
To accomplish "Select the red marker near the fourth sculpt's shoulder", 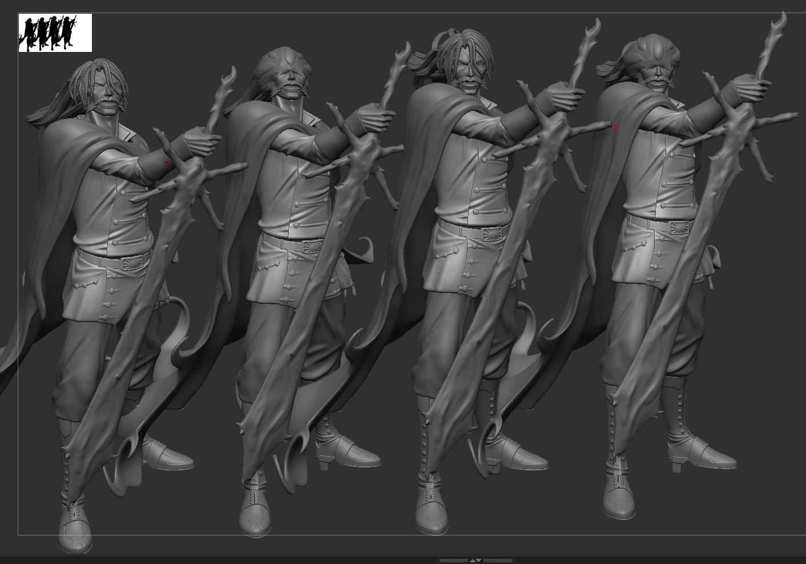I will click(x=614, y=127).
